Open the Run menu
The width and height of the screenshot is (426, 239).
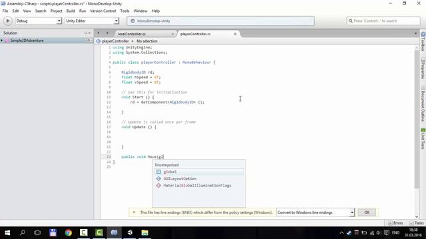[83, 11]
